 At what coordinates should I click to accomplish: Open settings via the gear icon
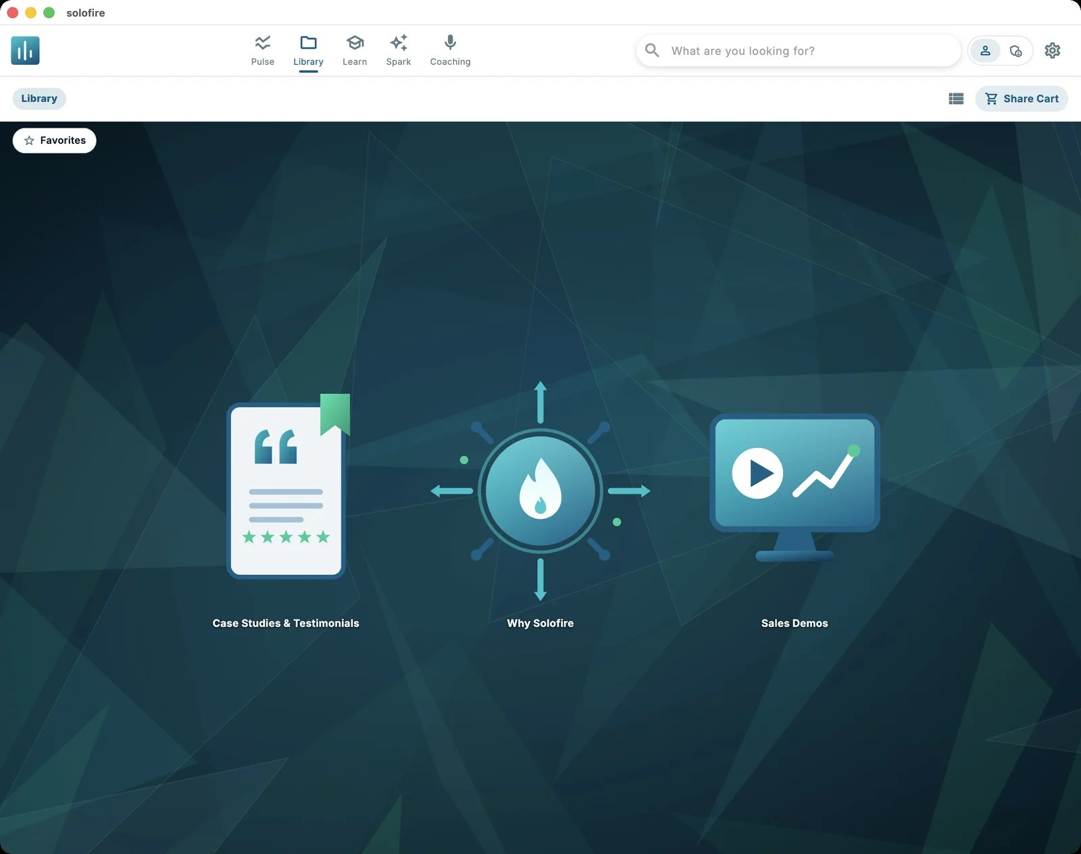tap(1052, 51)
